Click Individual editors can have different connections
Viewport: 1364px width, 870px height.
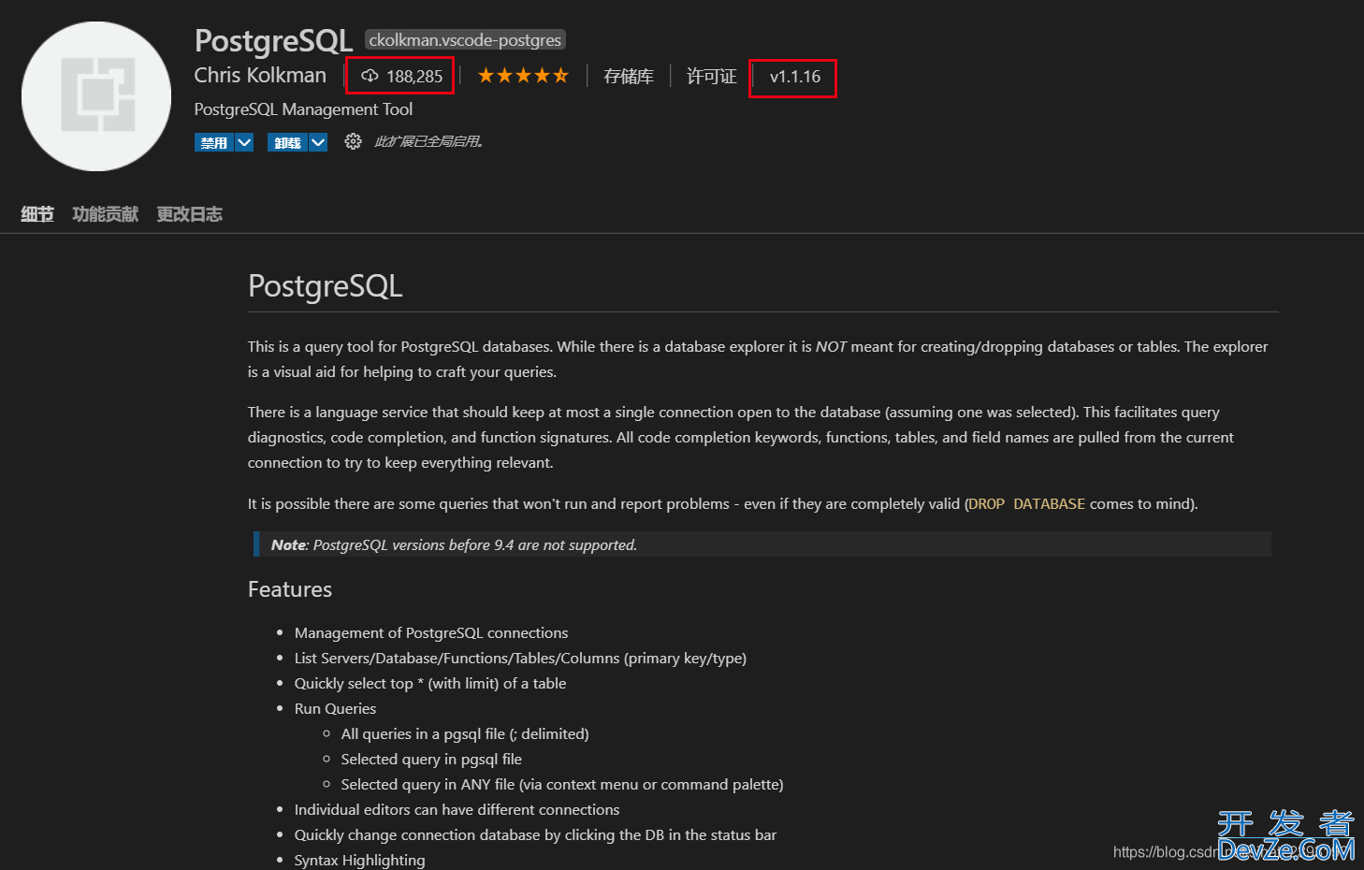click(457, 809)
